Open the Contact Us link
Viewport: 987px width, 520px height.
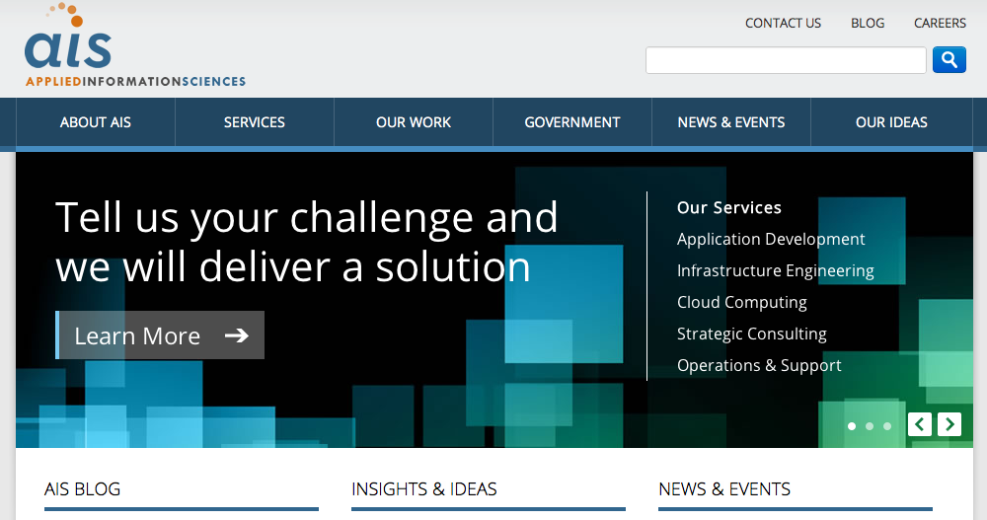783,23
